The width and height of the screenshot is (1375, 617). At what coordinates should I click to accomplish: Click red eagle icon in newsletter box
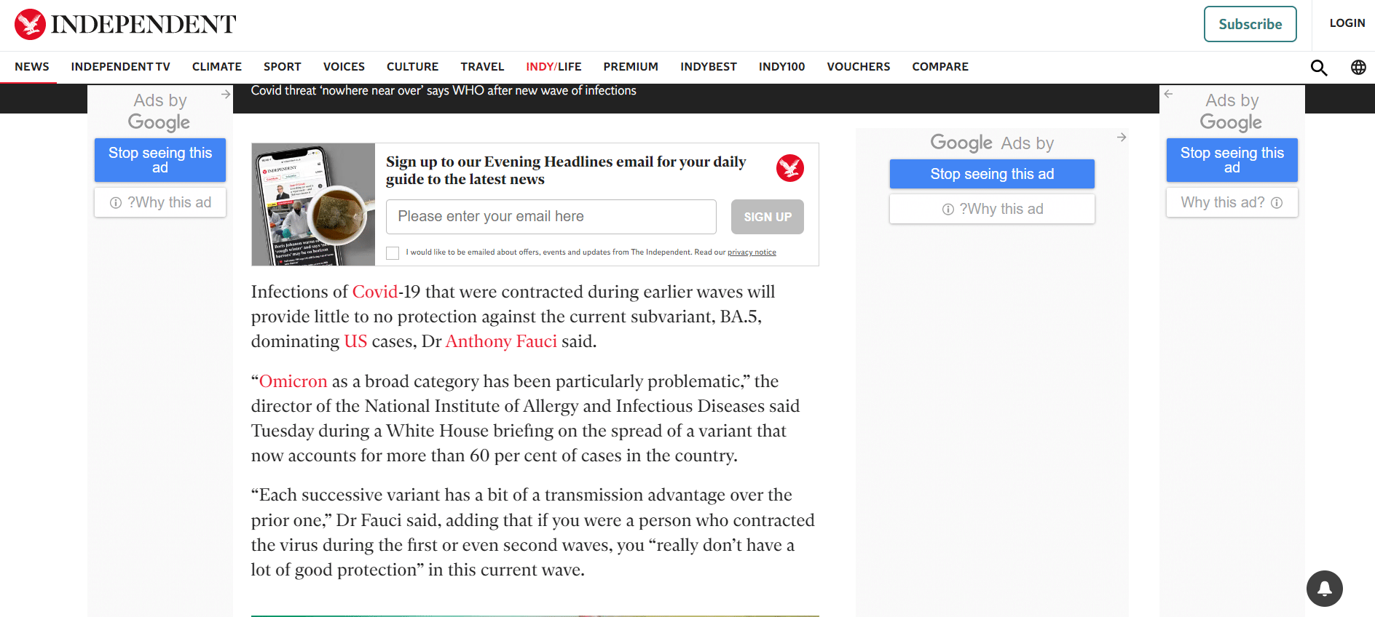789,168
